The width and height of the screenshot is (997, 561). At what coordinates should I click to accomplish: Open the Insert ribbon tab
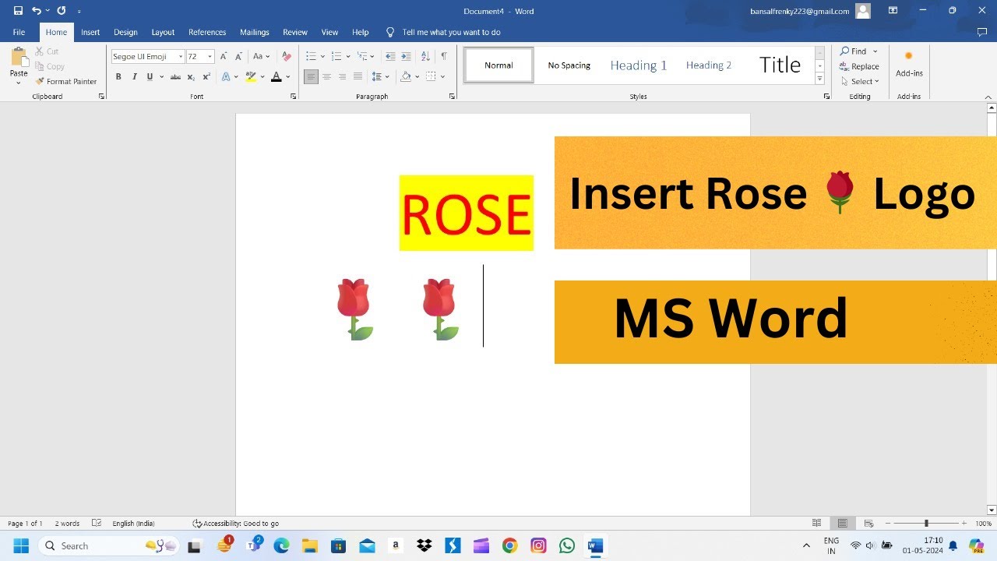(x=90, y=32)
